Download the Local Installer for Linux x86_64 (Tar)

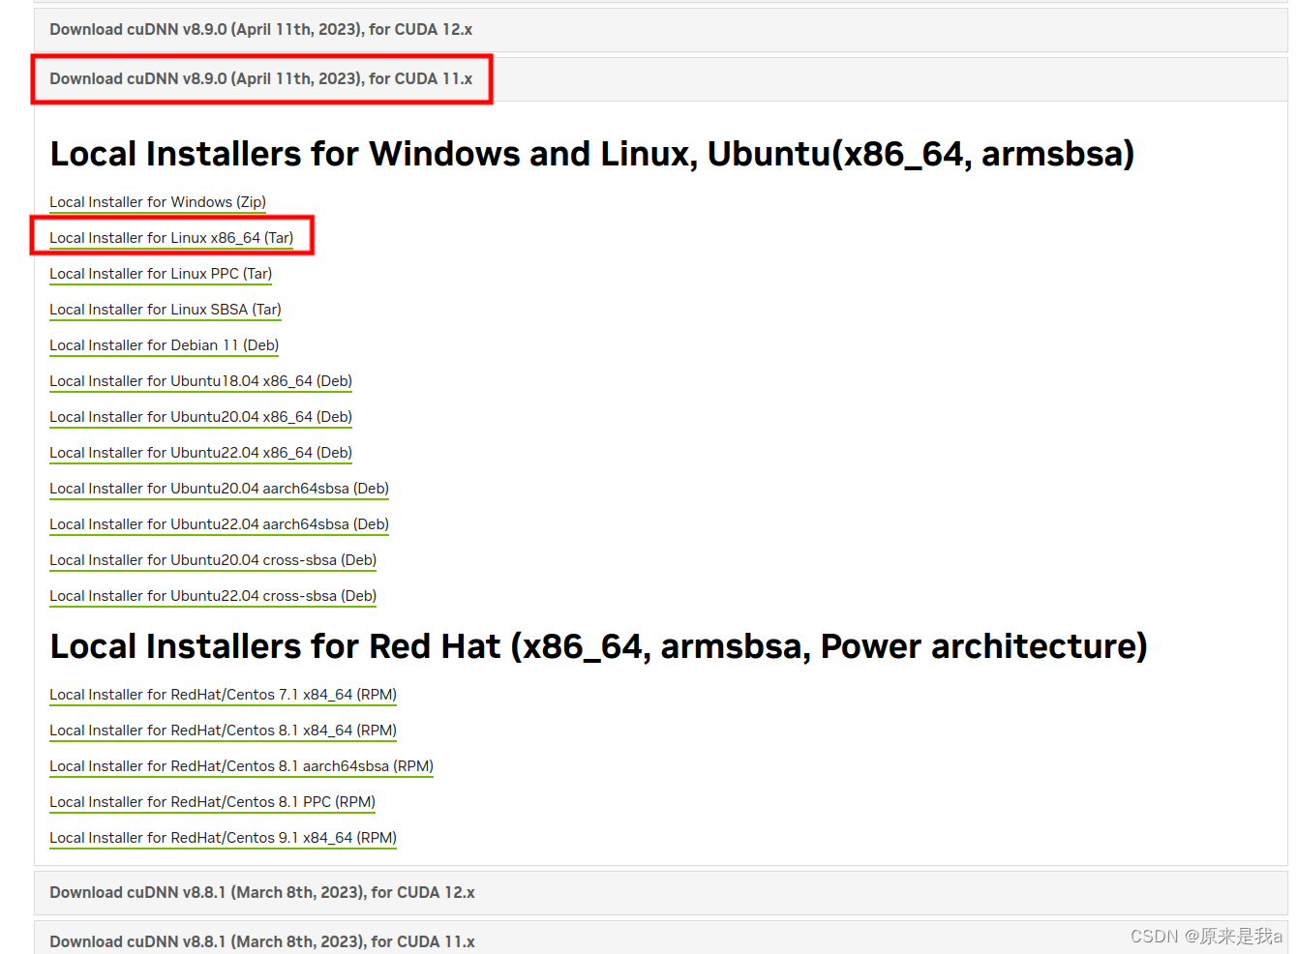[171, 237]
